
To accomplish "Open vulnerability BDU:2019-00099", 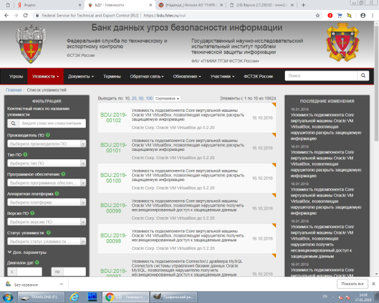I will point(113,208).
